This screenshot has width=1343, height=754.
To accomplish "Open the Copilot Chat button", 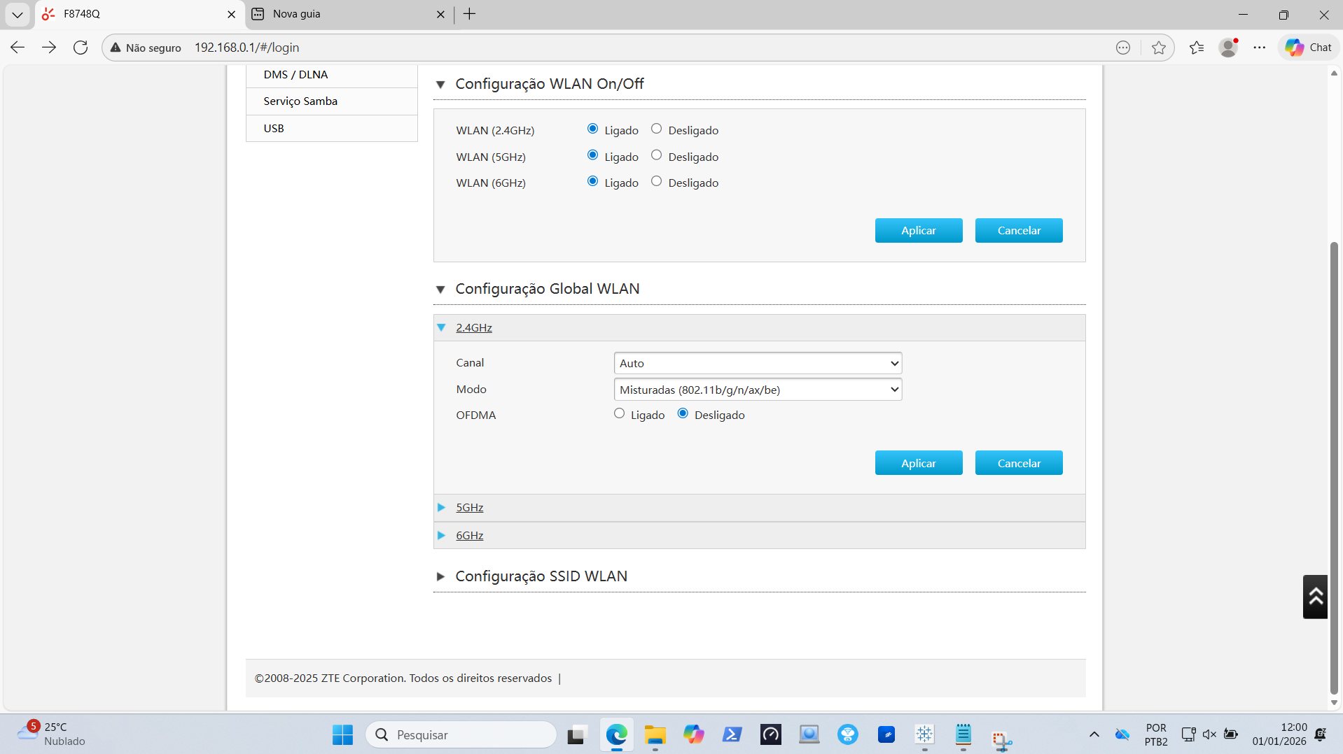I will (x=1308, y=48).
